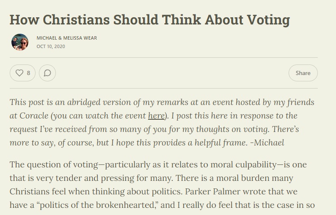Click the like count number 8
The height and width of the screenshot is (215, 336).
click(28, 73)
